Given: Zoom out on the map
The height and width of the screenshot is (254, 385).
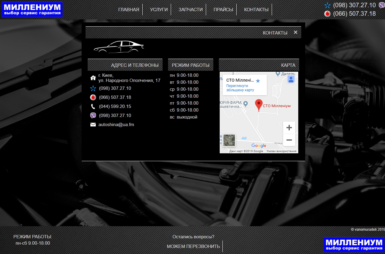Looking at the screenshot, I should (x=289, y=140).
